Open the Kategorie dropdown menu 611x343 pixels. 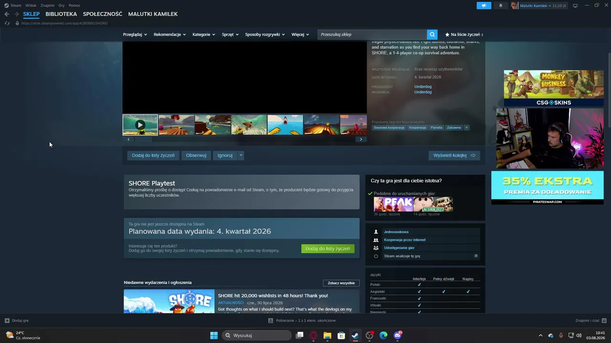[x=204, y=34]
